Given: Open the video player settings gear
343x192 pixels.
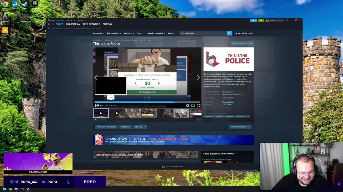Looking at the screenshot, I should tap(188, 106).
